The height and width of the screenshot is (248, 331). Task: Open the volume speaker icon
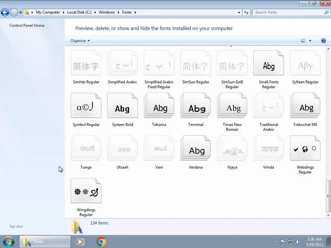click(298, 242)
